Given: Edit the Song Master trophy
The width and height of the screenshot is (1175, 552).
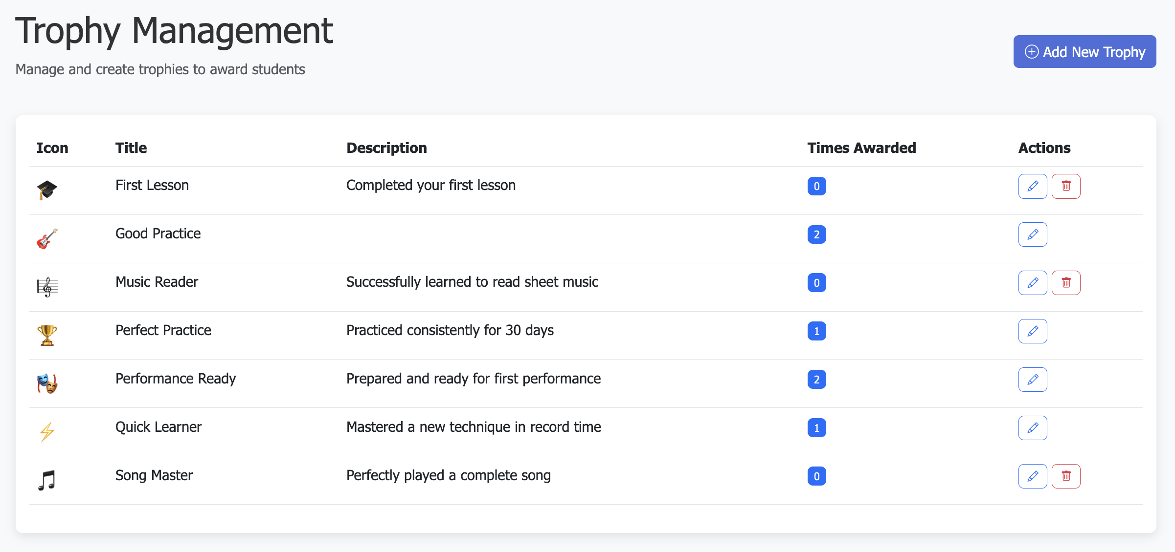Looking at the screenshot, I should tap(1032, 476).
